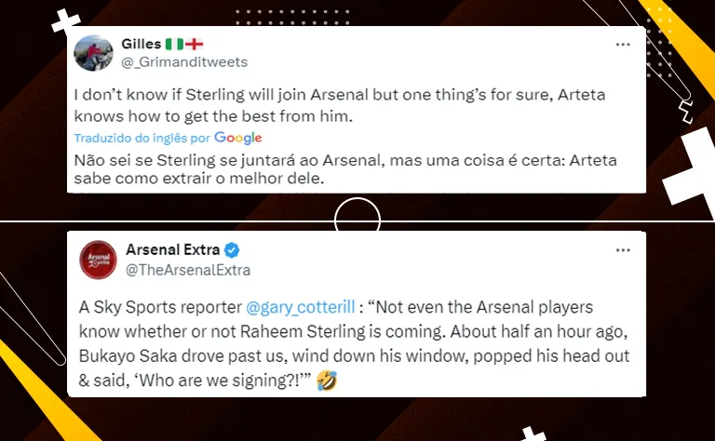Screen dimensions: 715x441
Task: Click the Nigerian flag emoji beside Gilles
Action: click(x=174, y=45)
